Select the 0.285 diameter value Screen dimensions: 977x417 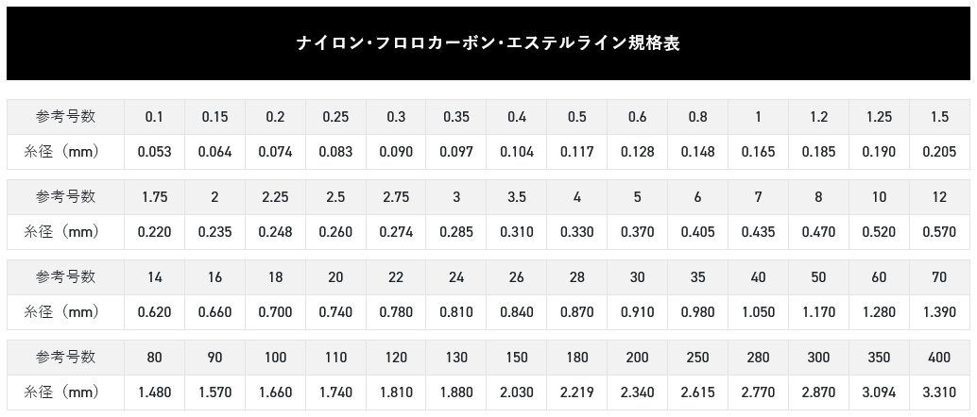tap(456, 232)
